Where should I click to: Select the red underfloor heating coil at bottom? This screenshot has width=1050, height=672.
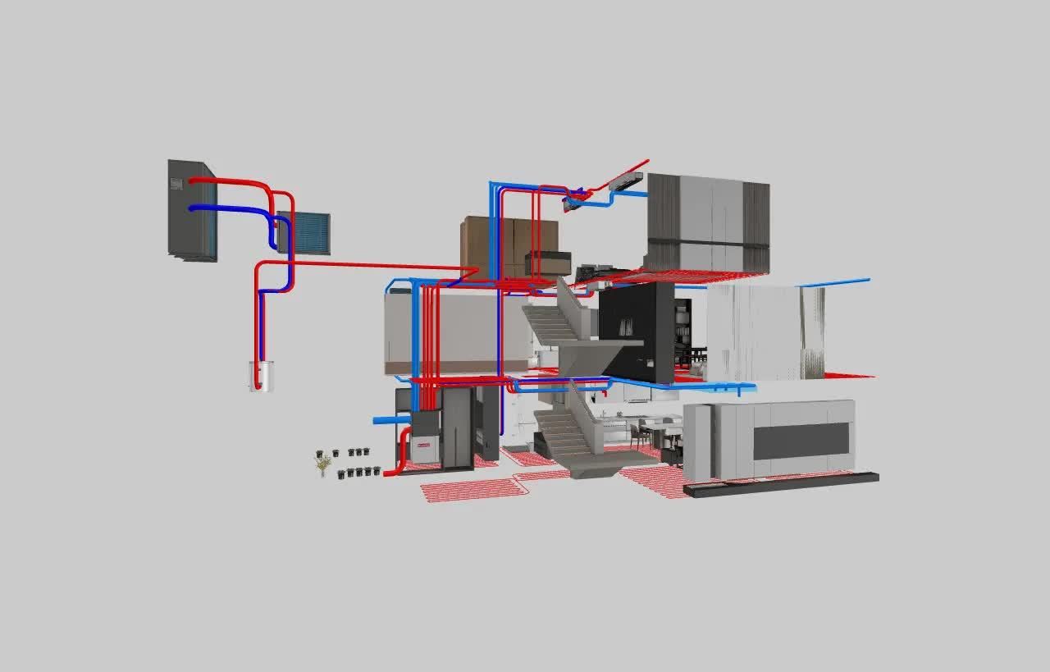[x=472, y=490]
